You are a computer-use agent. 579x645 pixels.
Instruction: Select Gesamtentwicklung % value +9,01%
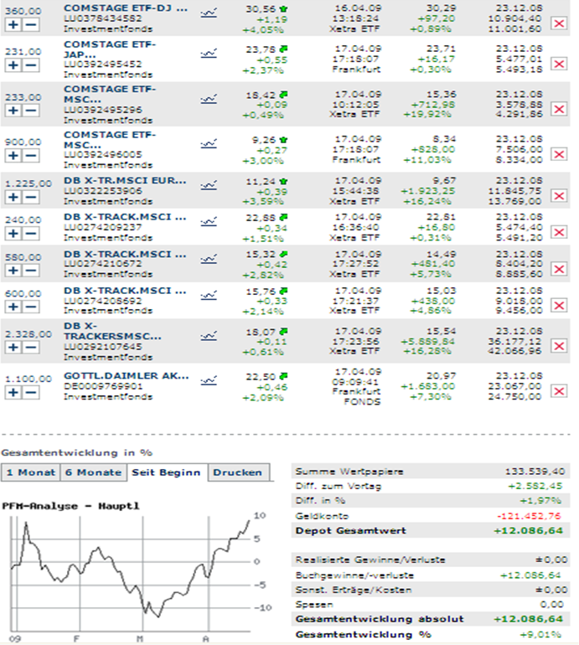(x=540, y=635)
